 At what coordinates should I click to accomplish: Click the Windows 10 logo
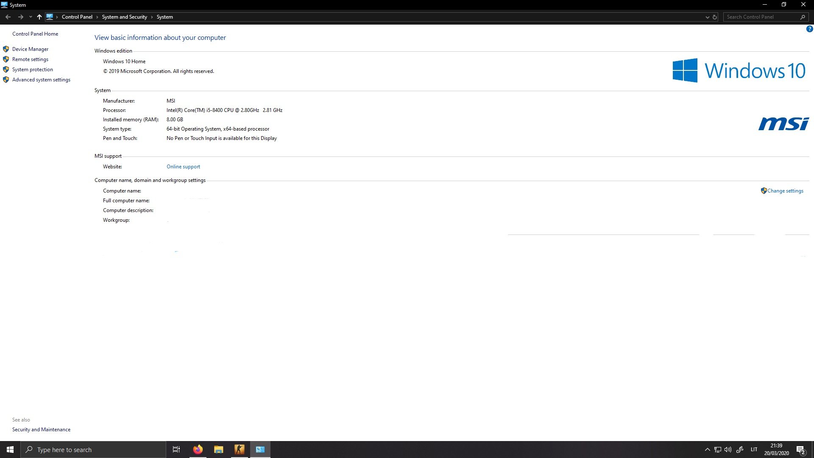tap(739, 70)
